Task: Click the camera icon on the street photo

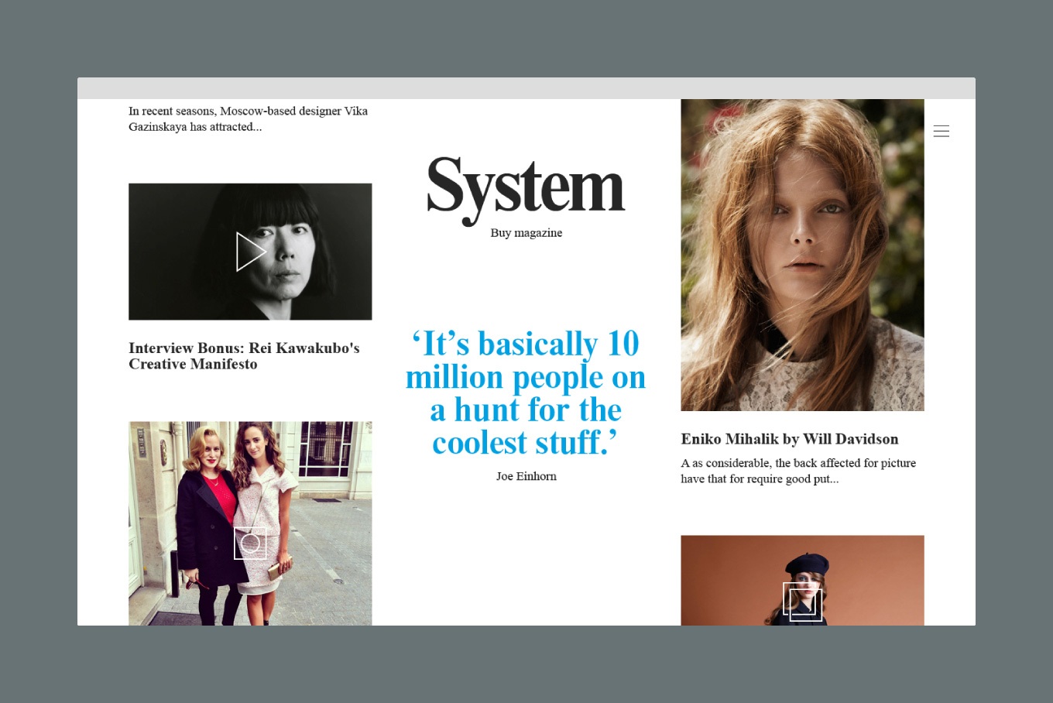Action: coord(250,544)
